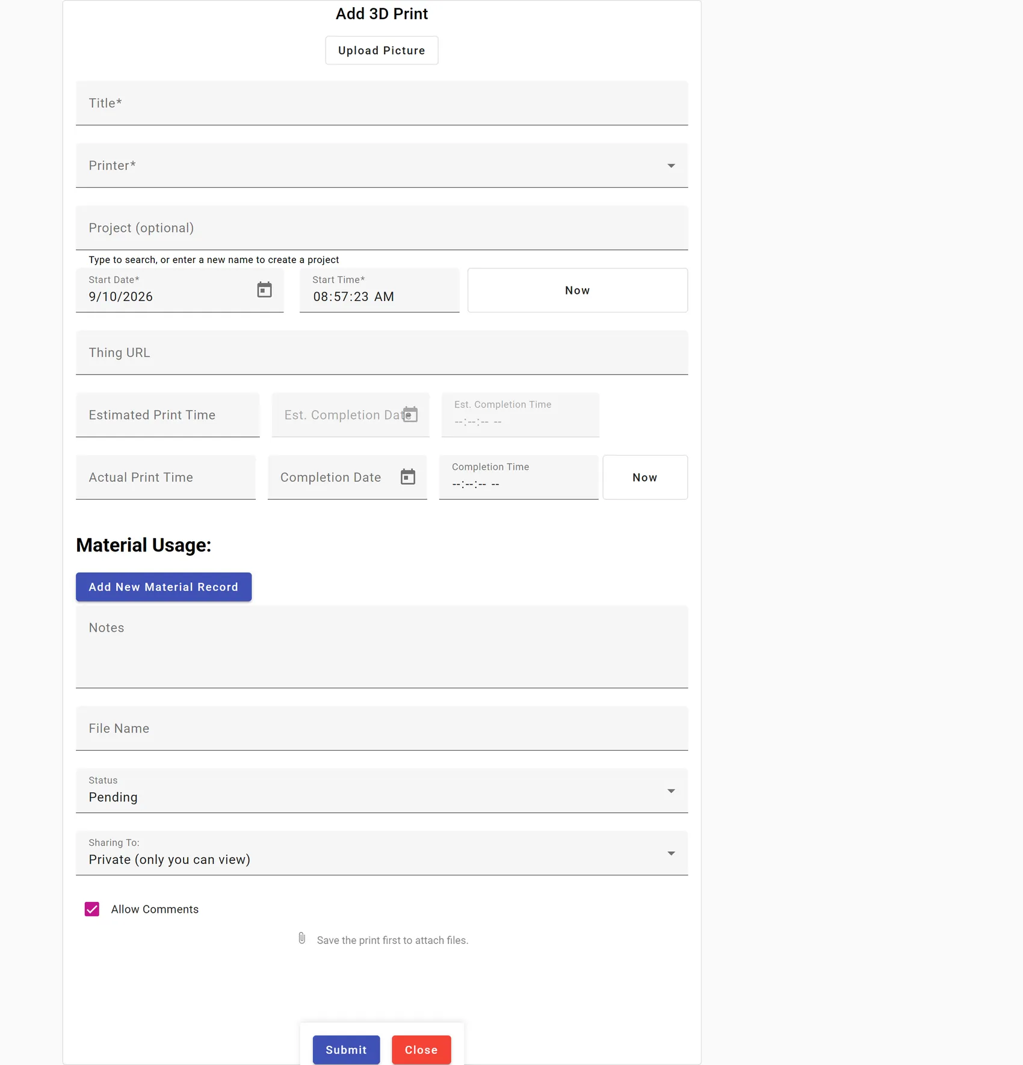
Task: Close the Add 3D Print form
Action: (x=421, y=1050)
